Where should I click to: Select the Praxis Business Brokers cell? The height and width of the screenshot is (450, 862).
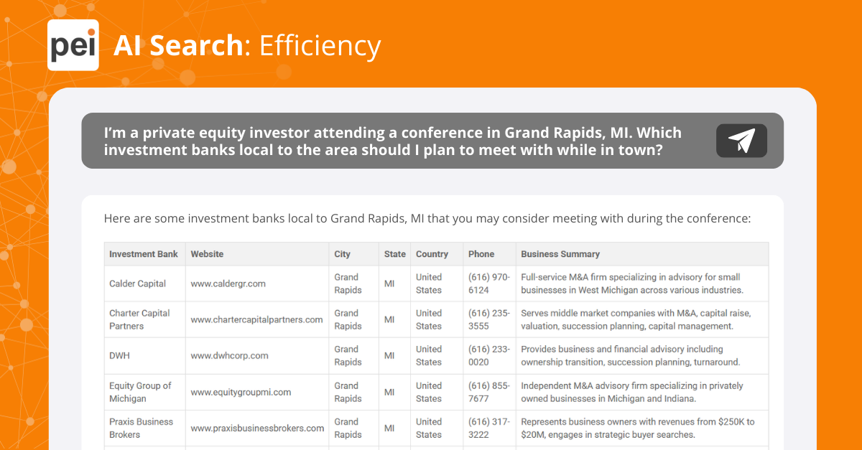point(145,428)
